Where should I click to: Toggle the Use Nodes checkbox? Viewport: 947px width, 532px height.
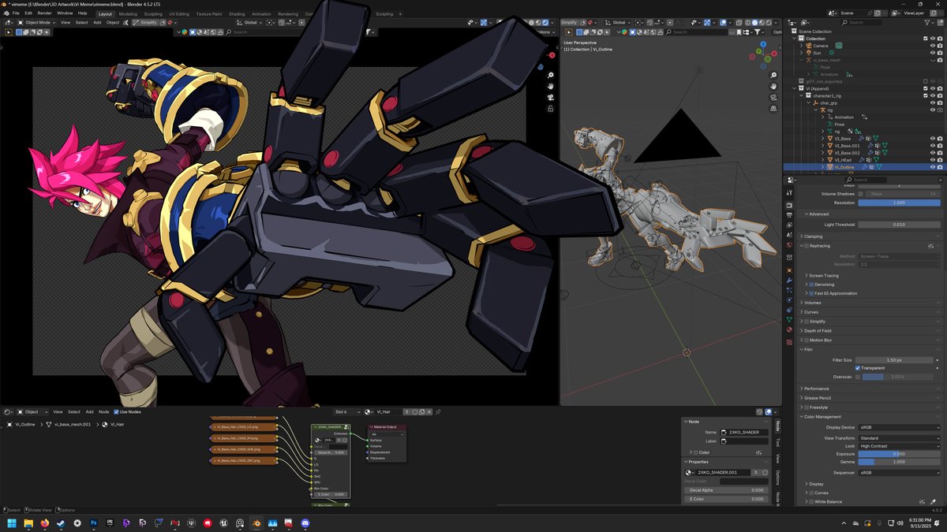[116, 411]
